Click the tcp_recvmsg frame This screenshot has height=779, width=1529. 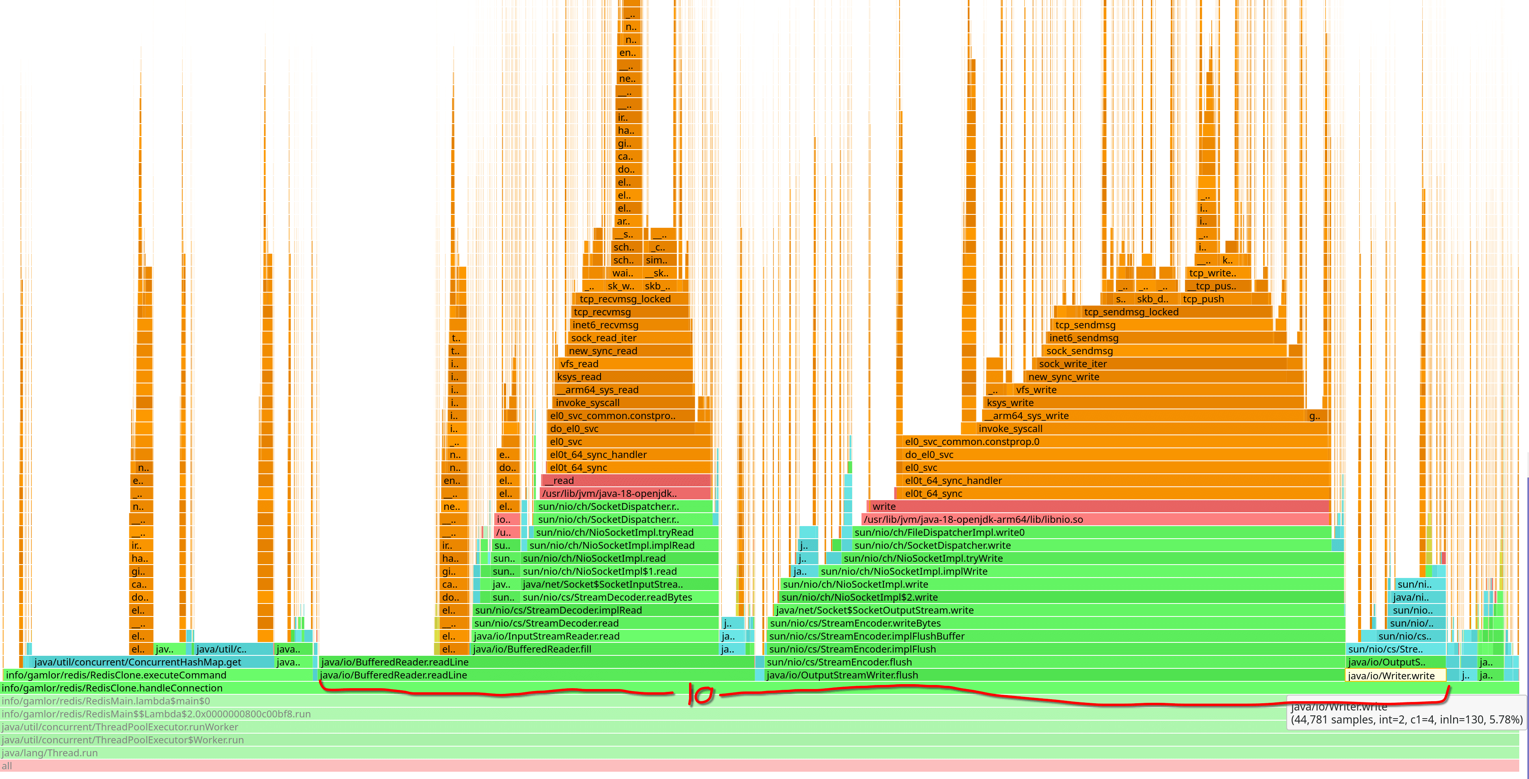(x=630, y=312)
